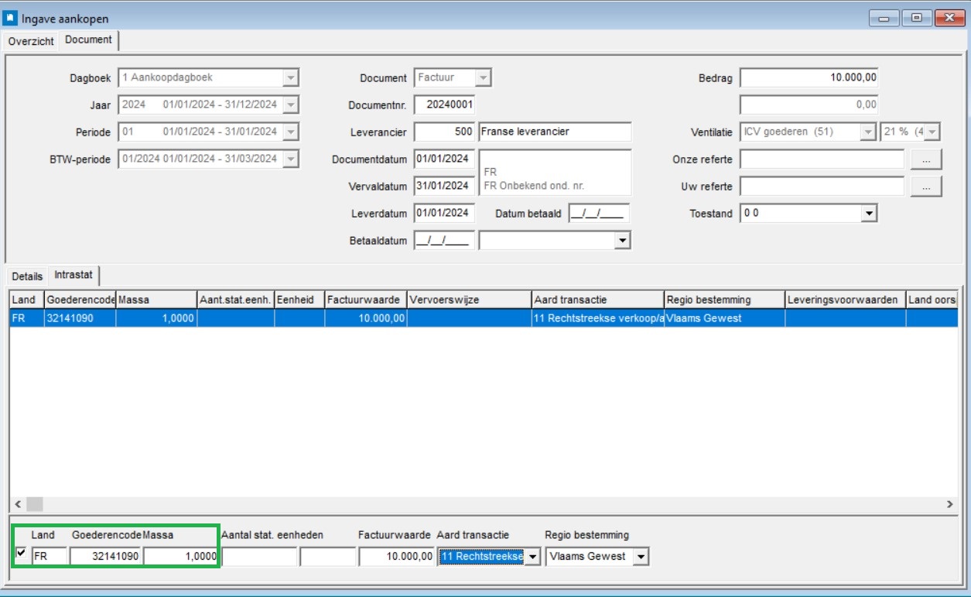Switch to the Details tab
971x597 pixels.
pos(27,276)
